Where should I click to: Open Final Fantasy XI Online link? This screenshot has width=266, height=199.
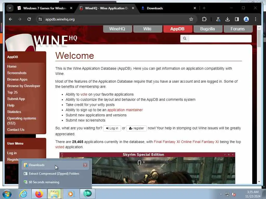[186, 142]
